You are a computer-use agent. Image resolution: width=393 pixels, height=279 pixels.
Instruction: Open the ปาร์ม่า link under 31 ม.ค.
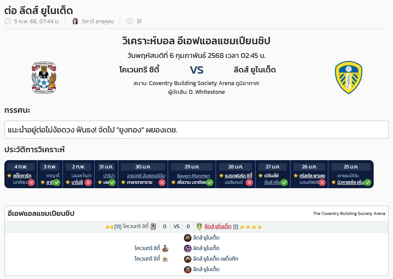[x=109, y=175]
